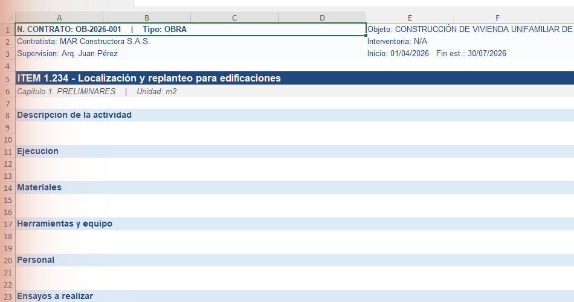Click the 'Materiales' section heading

[x=295, y=187]
